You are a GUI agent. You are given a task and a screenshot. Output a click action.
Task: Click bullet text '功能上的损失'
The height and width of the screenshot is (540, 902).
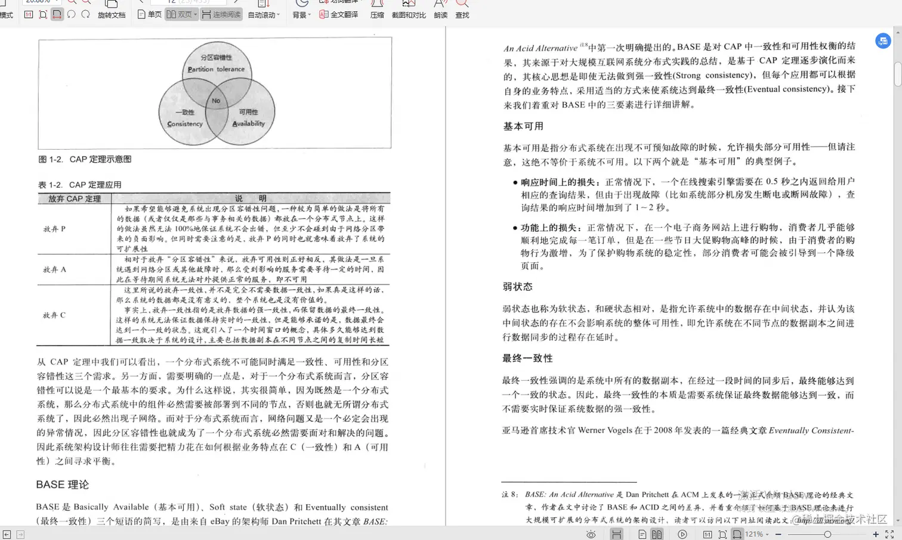coord(549,228)
